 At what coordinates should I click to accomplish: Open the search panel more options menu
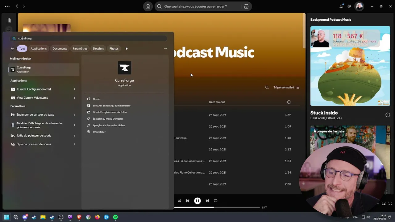click(165, 48)
